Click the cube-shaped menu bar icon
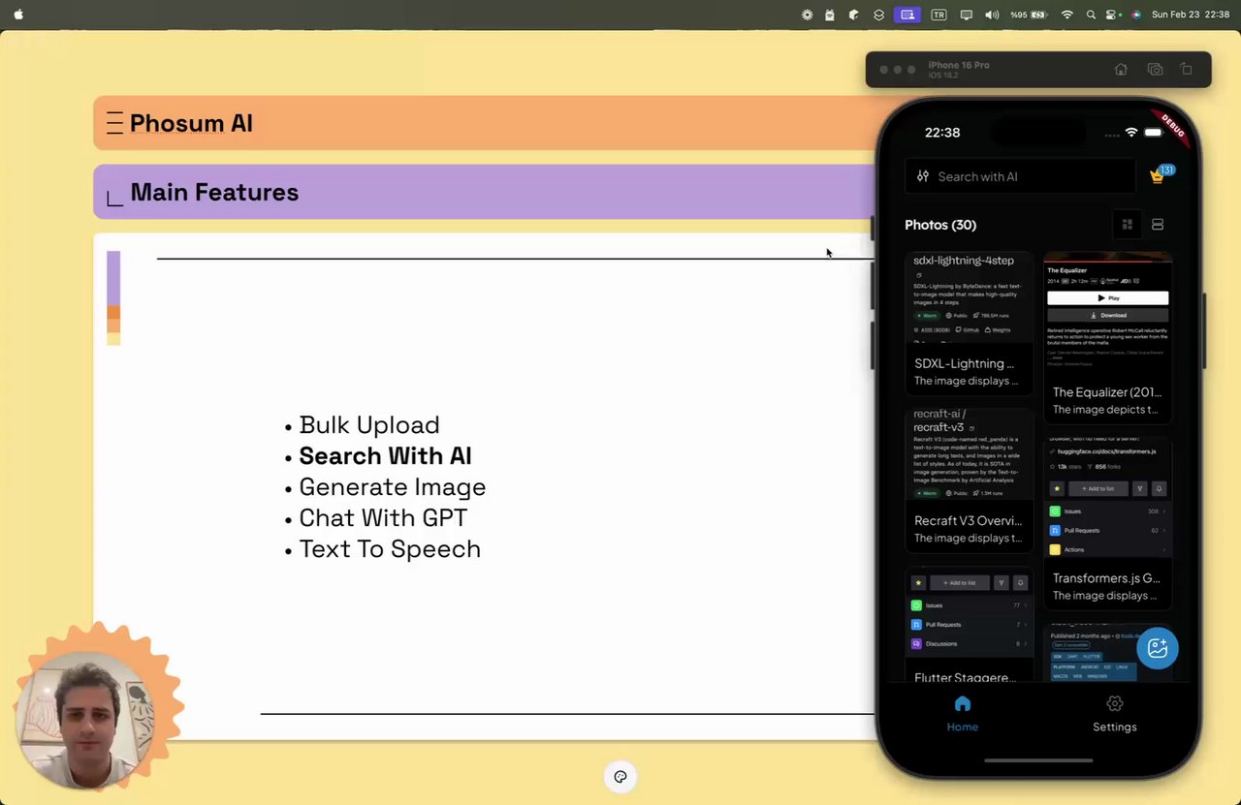This screenshot has width=1241, height=805. [x=854, y=15]
